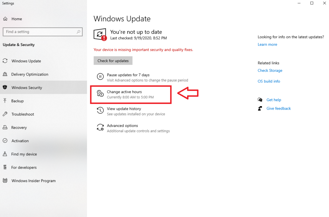Viewport: 329px width, 217px height.
Task: Select Windows Update in the sidebar
Action: 43,61
